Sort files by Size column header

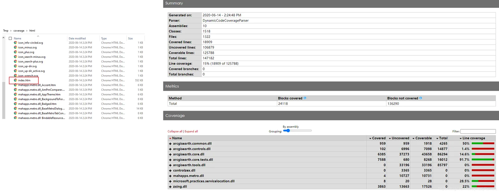coord(130,39)
